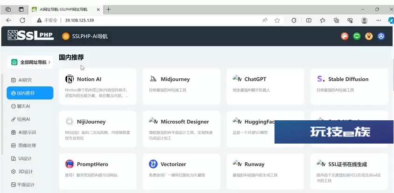The image size is (394, 193).
Task: Open the red palette theme icon
Action: (345, 36)
